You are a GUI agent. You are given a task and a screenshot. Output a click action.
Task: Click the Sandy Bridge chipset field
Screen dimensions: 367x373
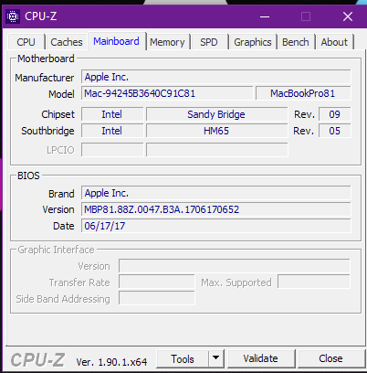tap(216, 114)
